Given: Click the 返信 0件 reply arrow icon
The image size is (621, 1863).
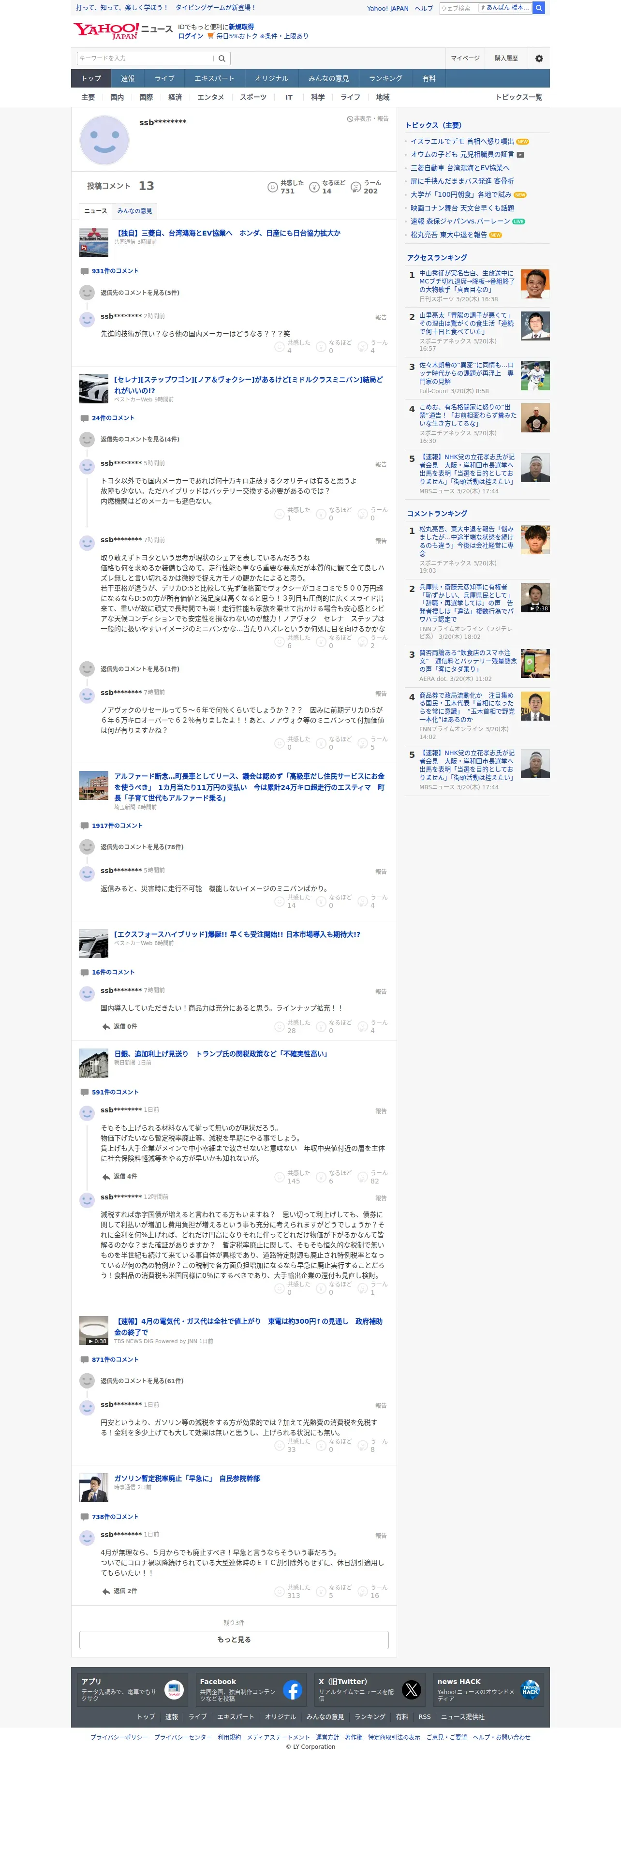Looking at the screenshot, I should (x=106, y=1026).
